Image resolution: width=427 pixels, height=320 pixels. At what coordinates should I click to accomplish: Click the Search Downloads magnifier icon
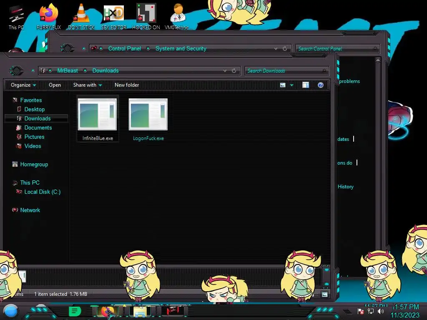coord(324,71)
